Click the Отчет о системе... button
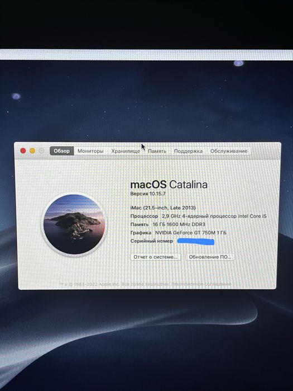Viewport: 293px width, 391px height. [156, 257]
